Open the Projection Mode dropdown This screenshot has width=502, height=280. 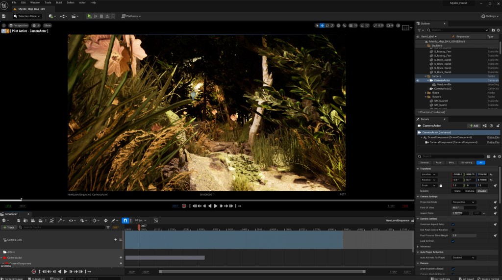click(x=463, y=202)
